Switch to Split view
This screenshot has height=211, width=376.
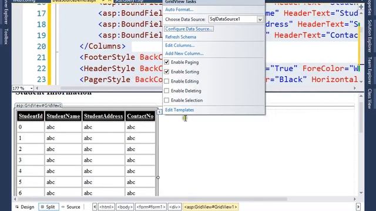coord(49,207)
